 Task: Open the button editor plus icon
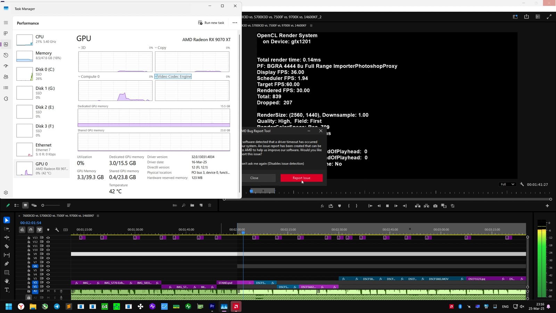547,206
